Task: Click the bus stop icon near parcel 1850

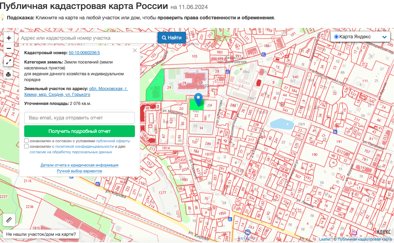Action: coord(230,220)
